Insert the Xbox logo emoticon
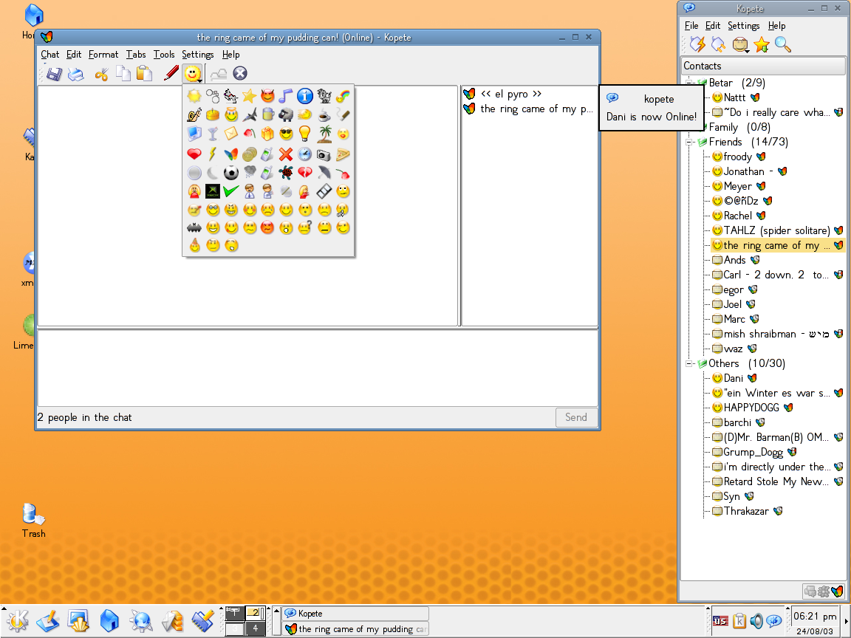 213,191
